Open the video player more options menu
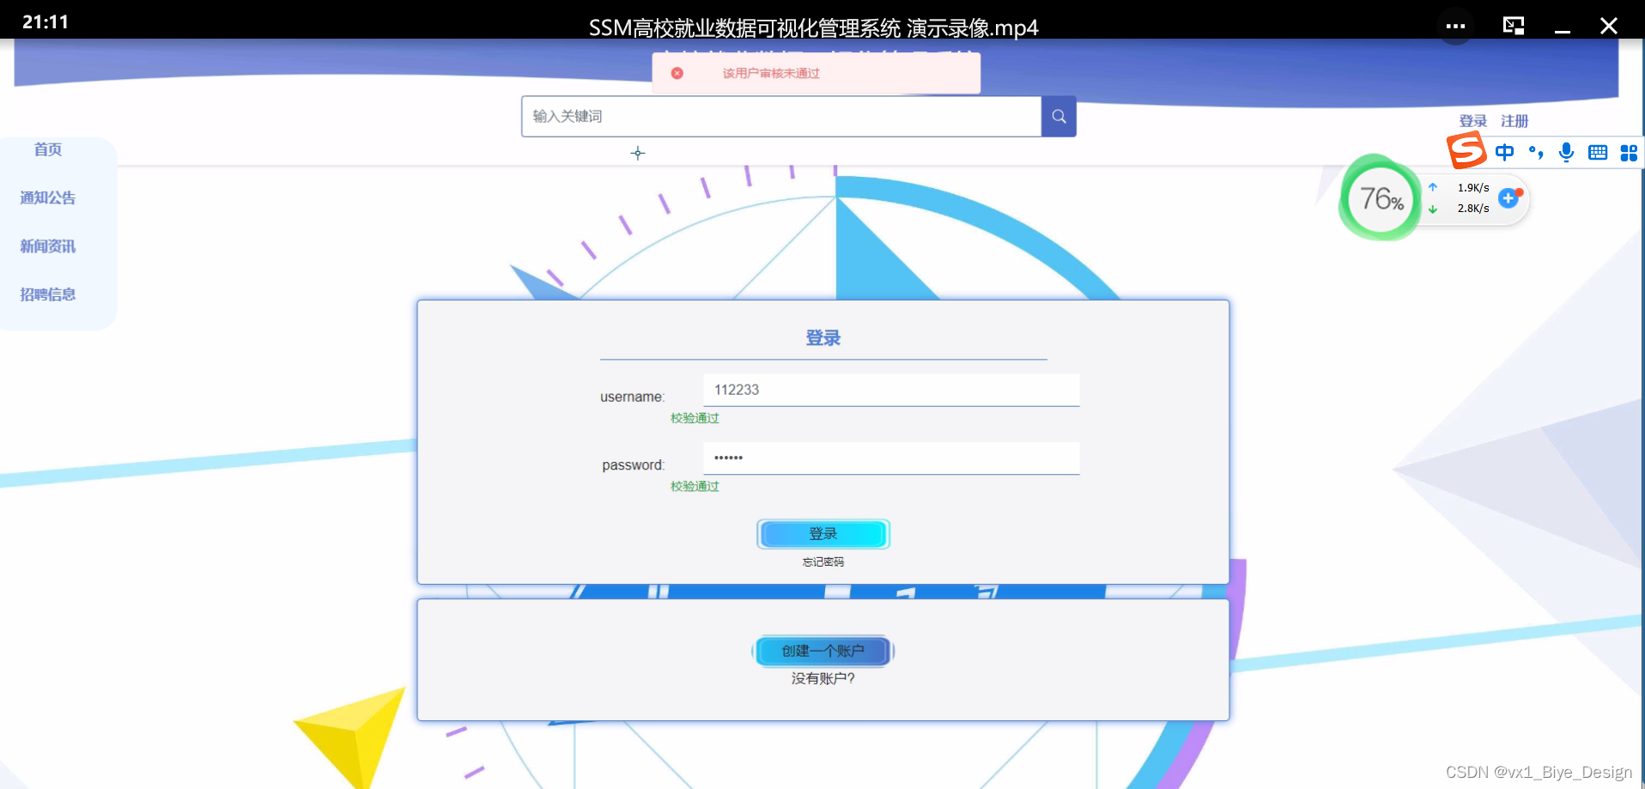This screenshot has height=789, width=1645. pyautogui.click(x=1455, y=26)
